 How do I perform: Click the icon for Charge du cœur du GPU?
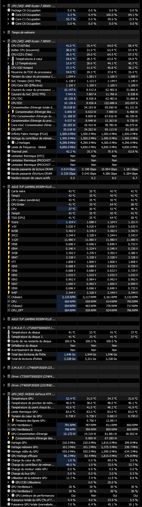[x=9, y=460]
